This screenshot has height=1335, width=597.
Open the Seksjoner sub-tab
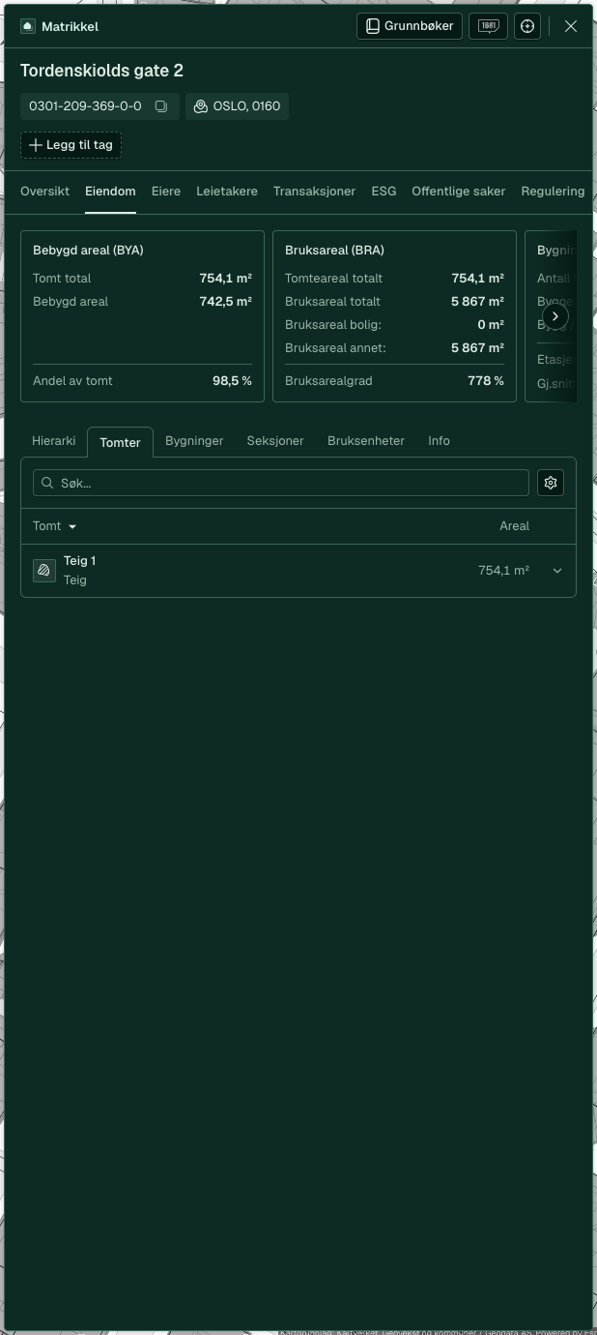click(x=275, y=441)
